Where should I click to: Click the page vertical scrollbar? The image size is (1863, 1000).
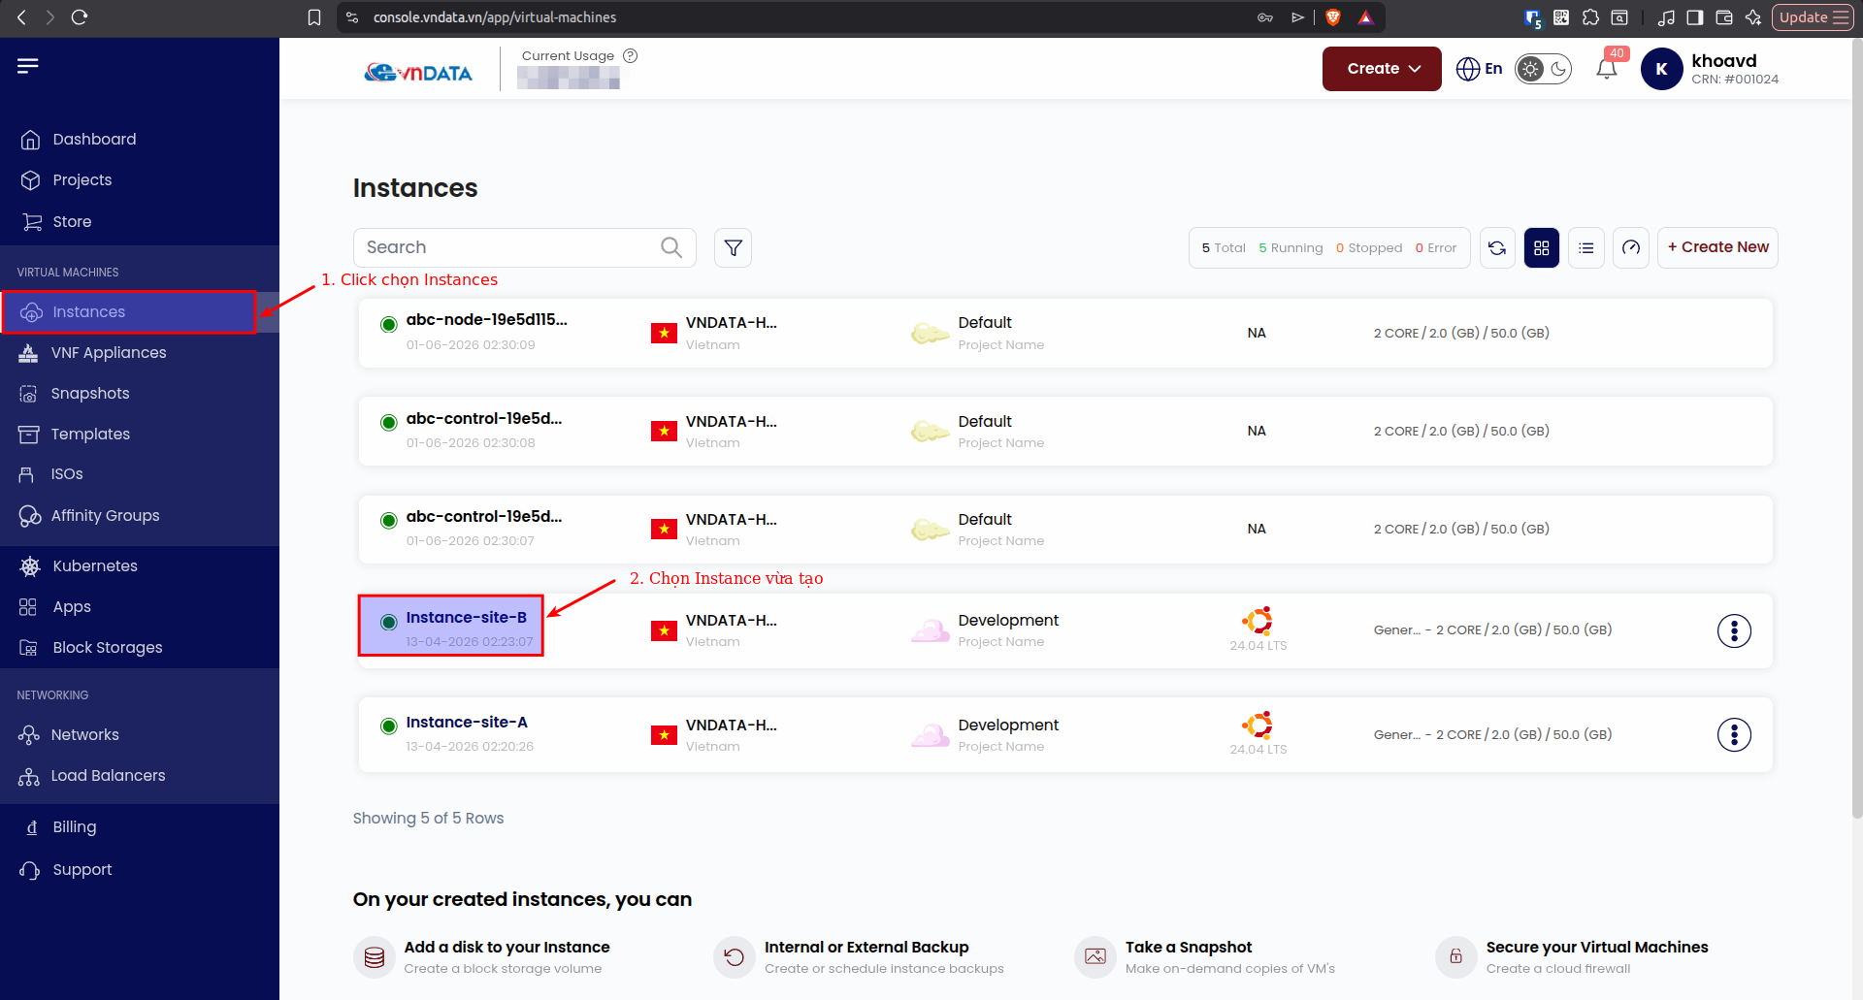click(x=1857, y=427)
